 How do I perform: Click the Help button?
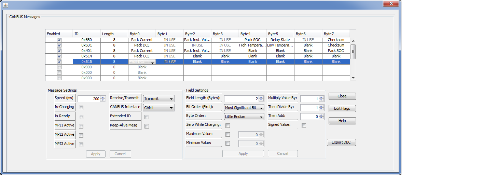pyautogui.click(x=342, y=121)
